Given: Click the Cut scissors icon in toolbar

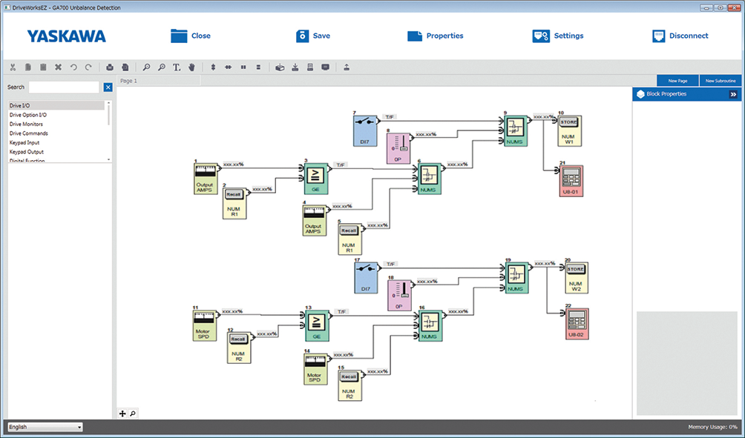Looking at the screenshot, I should coord(13,67).
